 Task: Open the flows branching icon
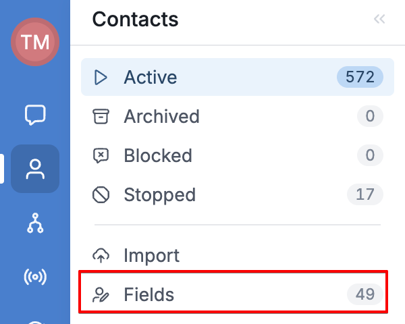point(35,223)
